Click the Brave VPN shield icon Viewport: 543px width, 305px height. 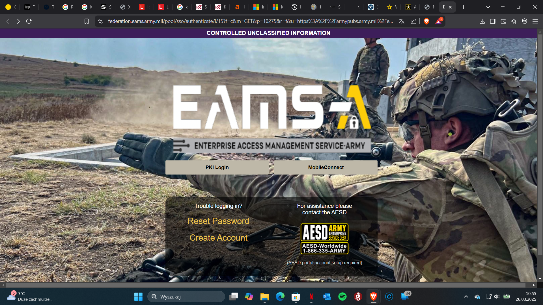point(525,21)
